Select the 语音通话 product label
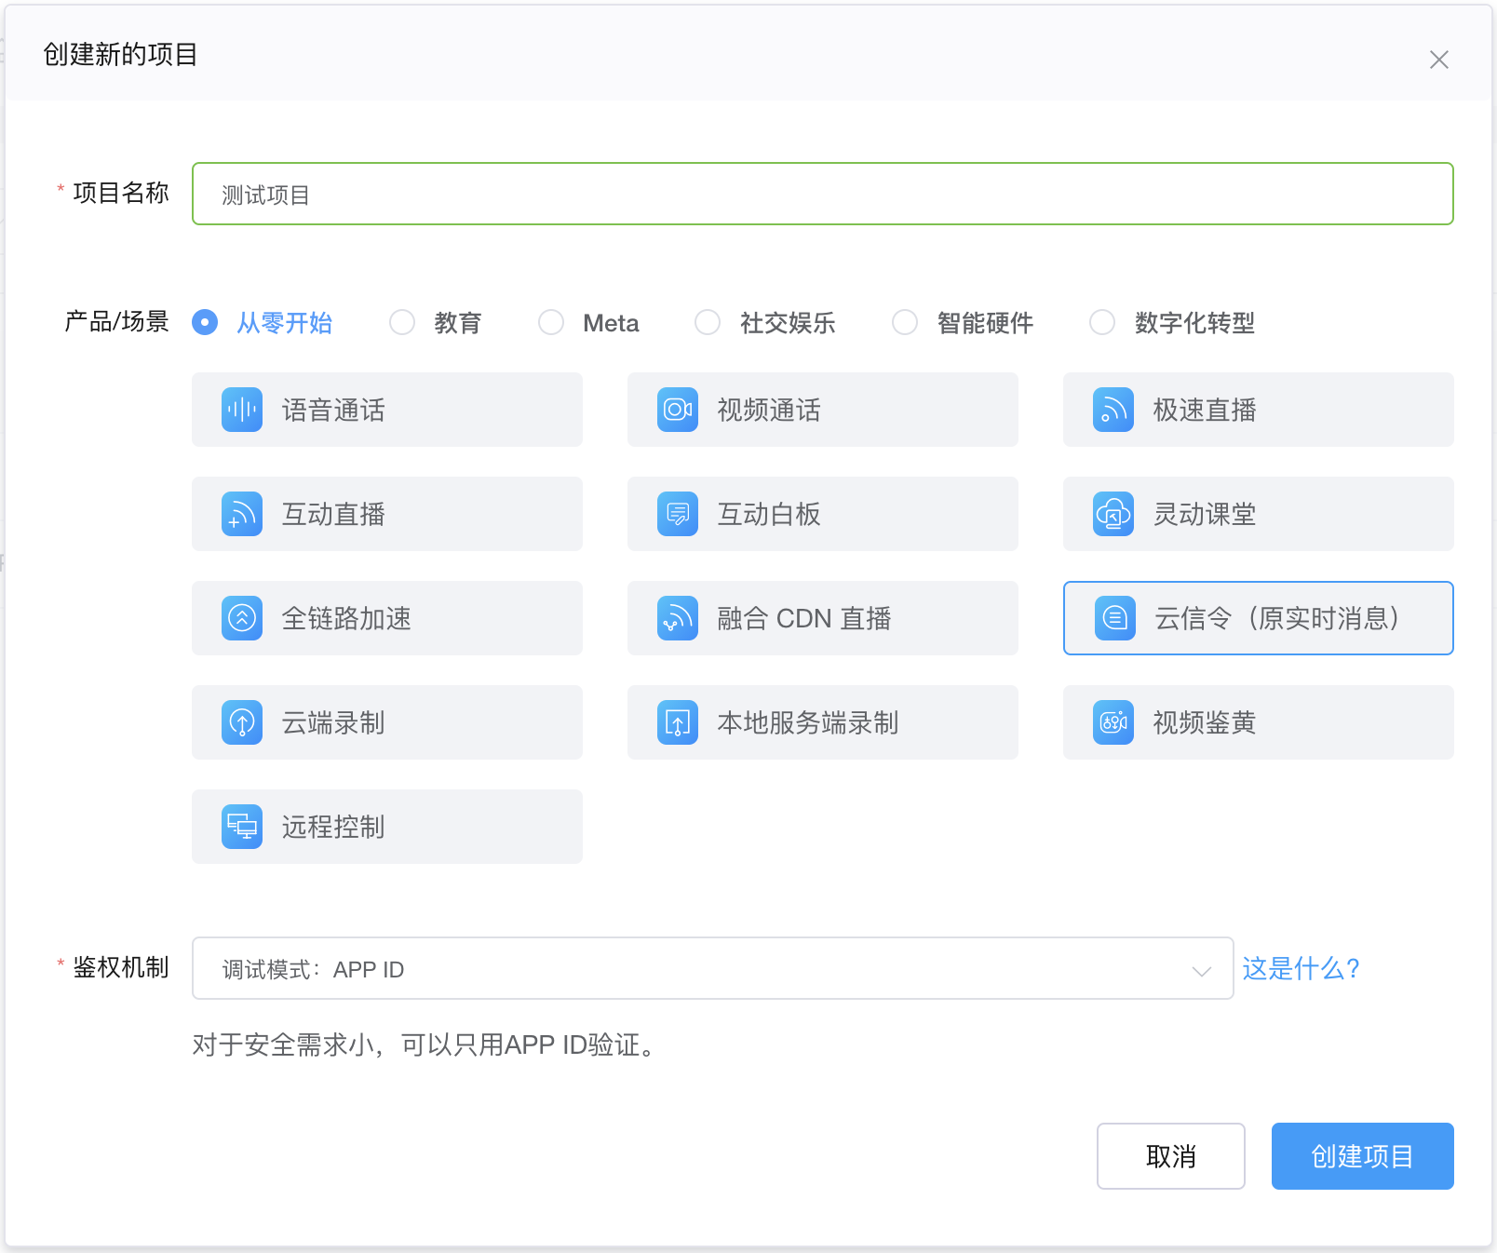Image resolution: width=1497 pixels, height=1253 pixels. click(x=333, y=411)
